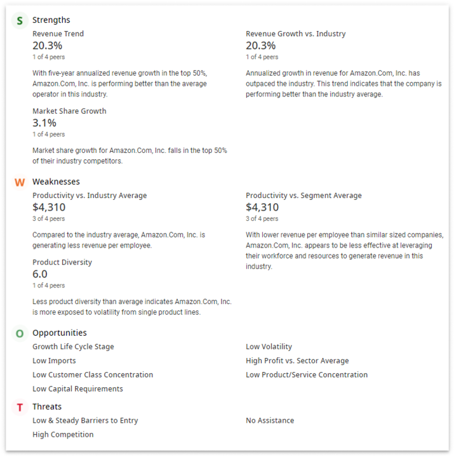Image resolution: width=454 pixels, height=457 pixels.
Task: Click the High Competition threat
Action: 63,435
